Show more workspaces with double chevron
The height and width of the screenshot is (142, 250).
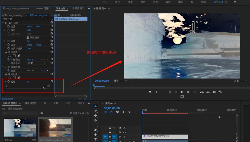coord(235,2)
